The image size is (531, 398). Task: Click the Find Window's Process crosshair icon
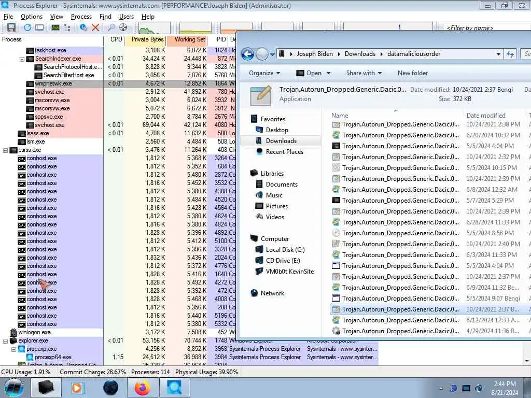[x=123, y=27]
